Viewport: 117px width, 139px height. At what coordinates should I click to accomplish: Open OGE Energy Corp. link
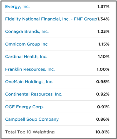[24, 107]
